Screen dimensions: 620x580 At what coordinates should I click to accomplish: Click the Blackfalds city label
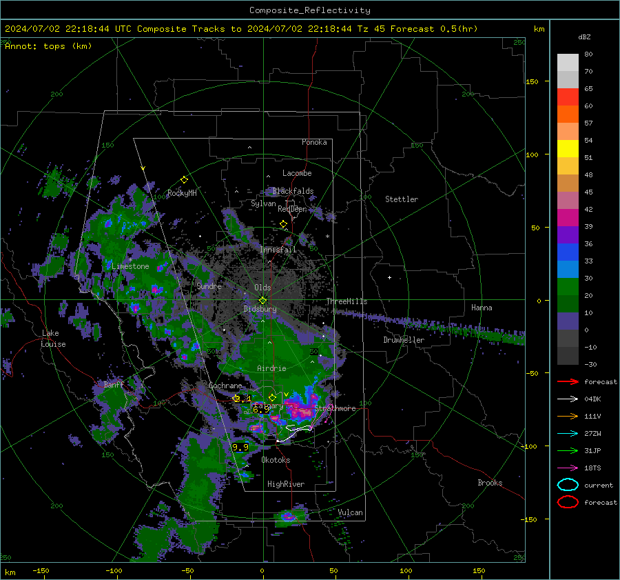293,191
